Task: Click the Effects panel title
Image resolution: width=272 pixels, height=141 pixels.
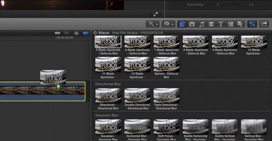Action: coord(104,33)
